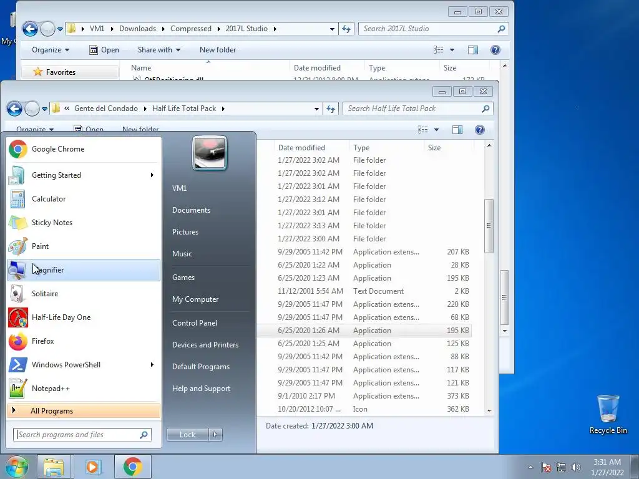
Task: Open Windows PowerShell from Start menu
Action: [x=84, y=364]
